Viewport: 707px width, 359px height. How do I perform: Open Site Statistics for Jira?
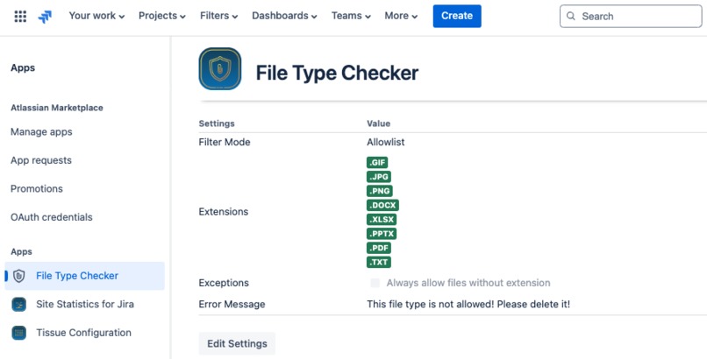[85, 304]
